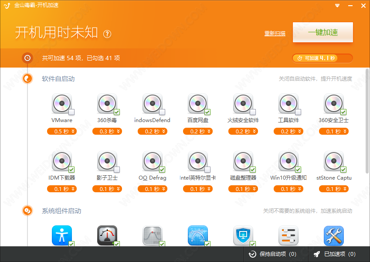The height and width of the screenshot is (262, 370).
Task: Click the 关闭不需要的系统组件，加速系统启动 hint text
Action: pos(308,211)
